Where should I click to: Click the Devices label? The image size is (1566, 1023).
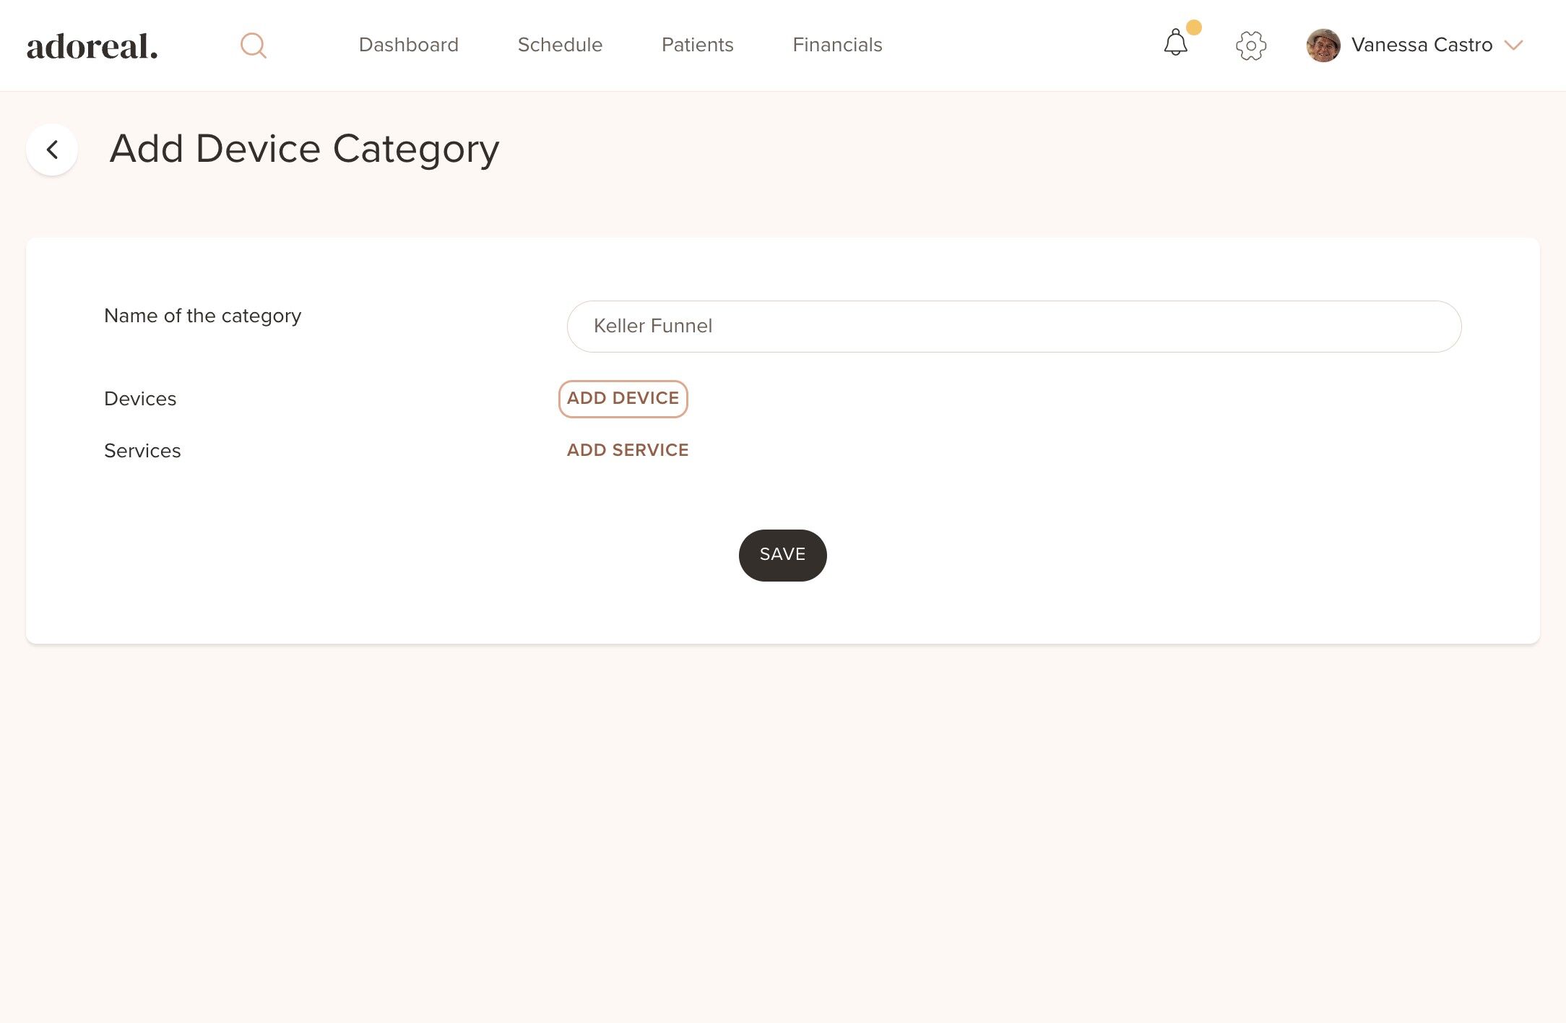[x=140, y=399]
